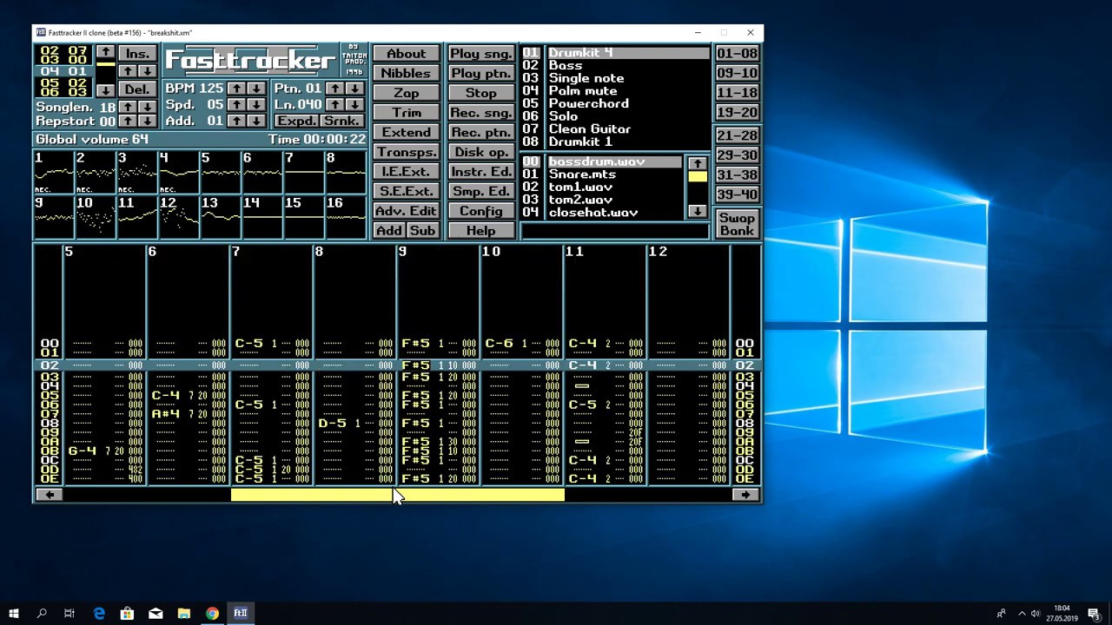Screen dimensions: 1112x625
Task: Decrease Songlen. with its down arrow
Action: [148, 107]
